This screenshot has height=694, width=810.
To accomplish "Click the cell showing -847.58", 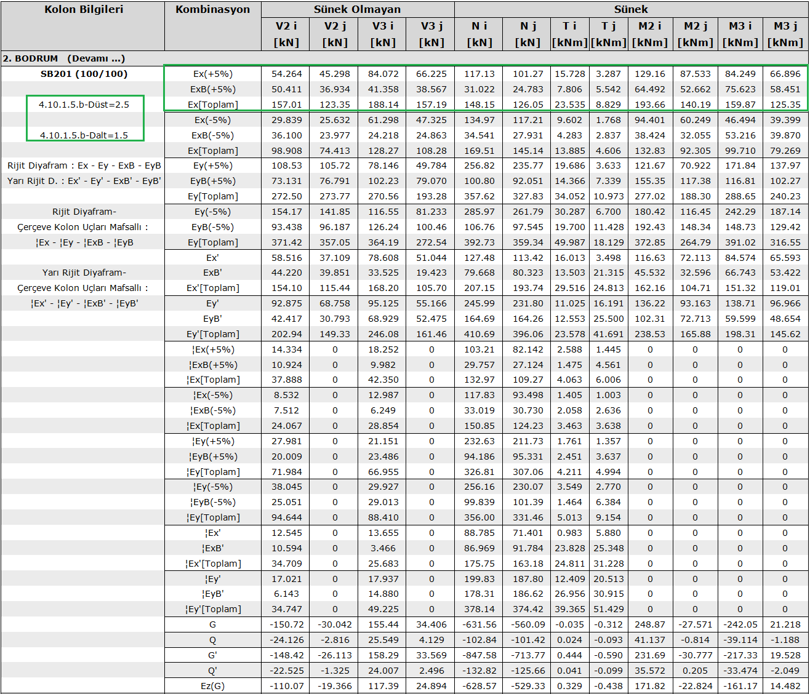I will pos(479,655).
